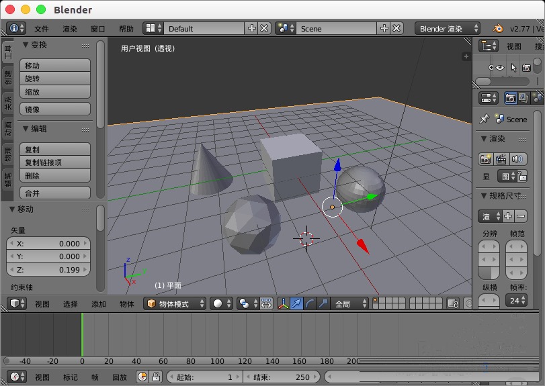The height and width of the screenshot is (386, 545).
Task: Open the 全局 orientation dropdown
Action: click(x=349, y=303)
